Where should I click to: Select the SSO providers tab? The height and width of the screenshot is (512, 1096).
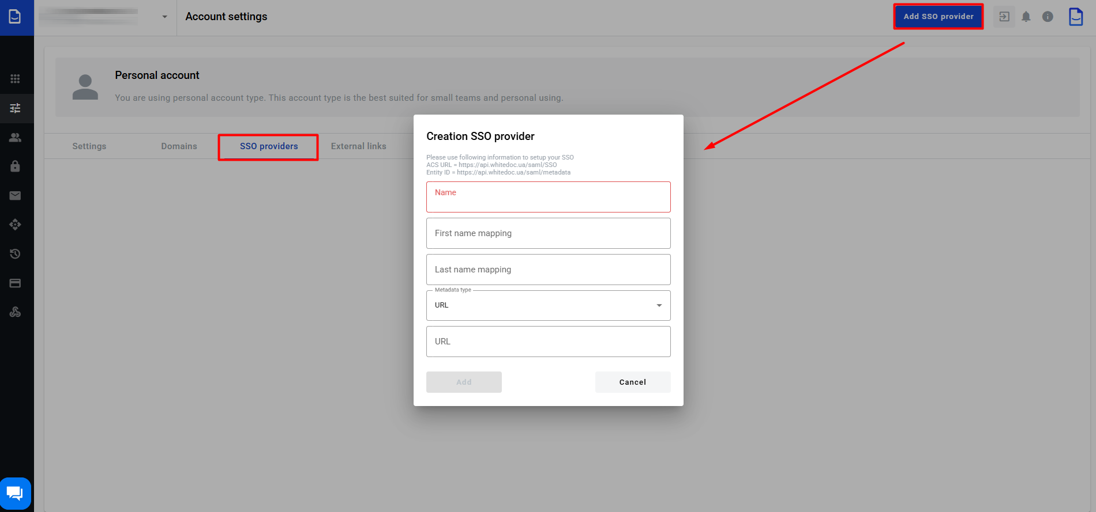[269, 146]
